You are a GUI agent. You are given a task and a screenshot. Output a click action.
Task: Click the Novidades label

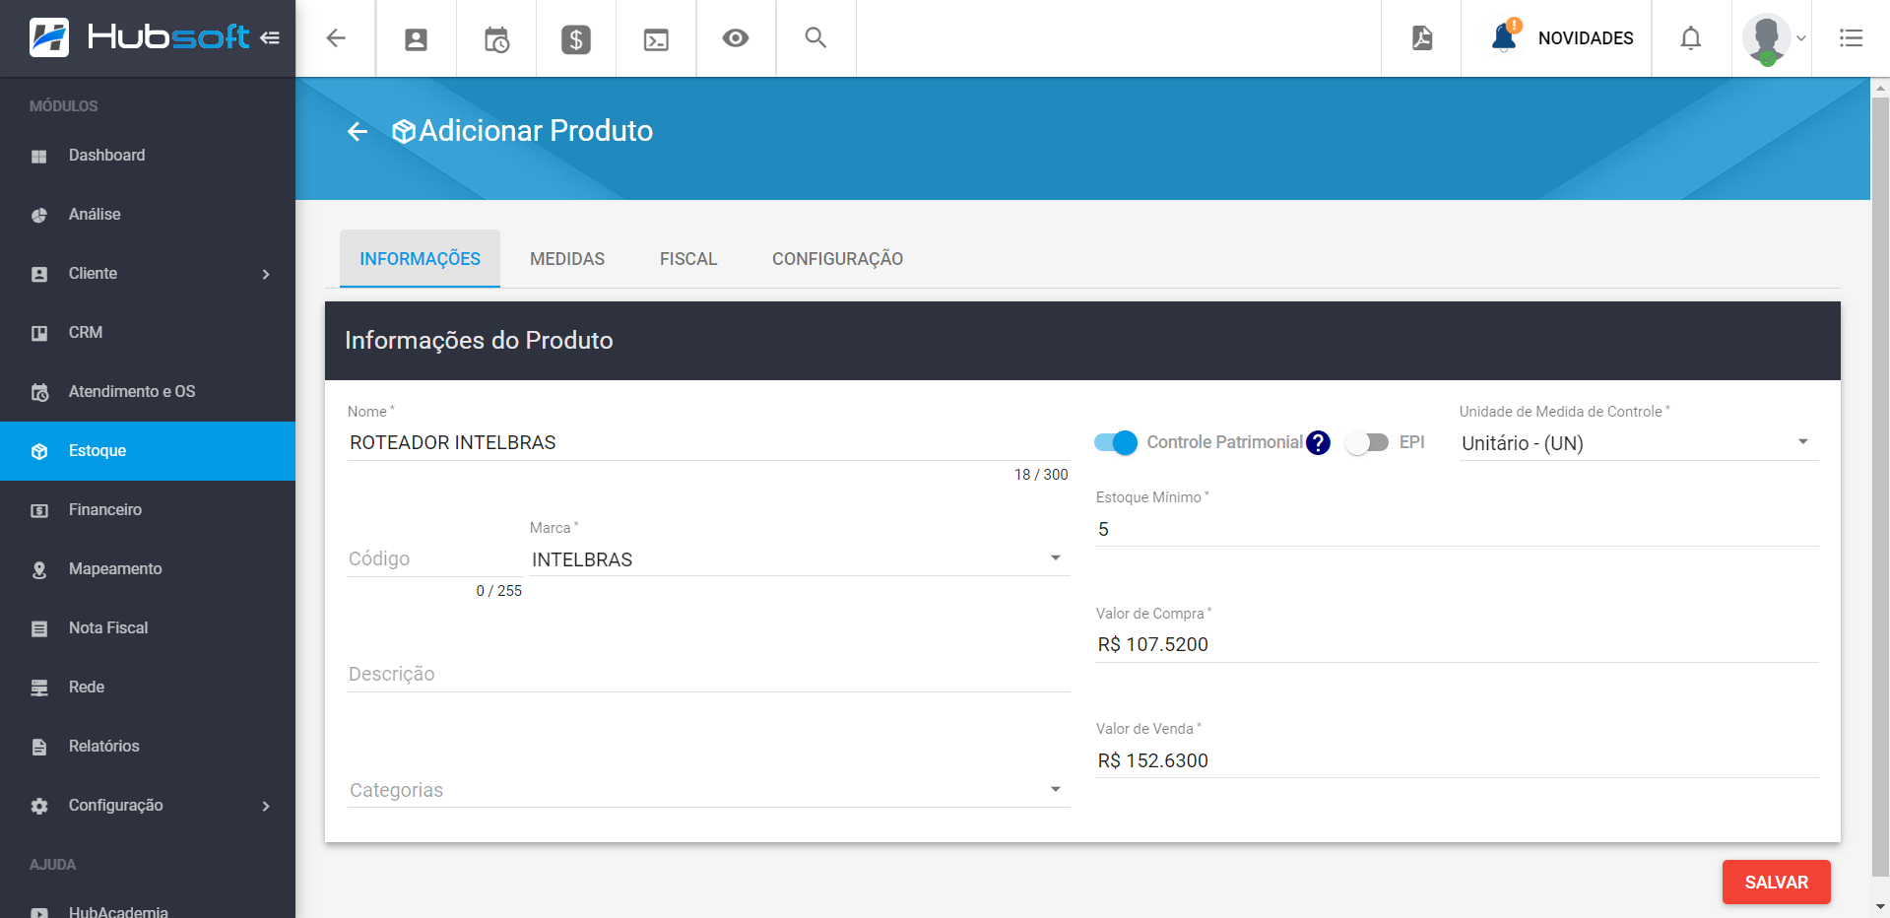(1586, 38)
